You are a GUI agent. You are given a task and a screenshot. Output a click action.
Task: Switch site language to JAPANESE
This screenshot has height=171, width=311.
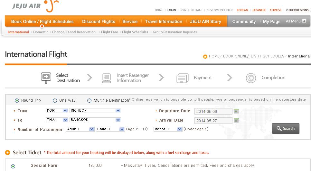259,10
